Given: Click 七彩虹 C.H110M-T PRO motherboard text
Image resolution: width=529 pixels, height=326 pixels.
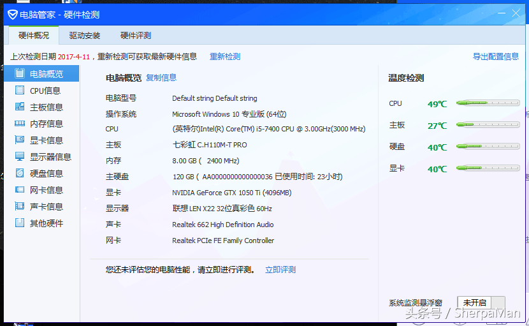Looking at the screenshot, I should [x=210, y=145].
